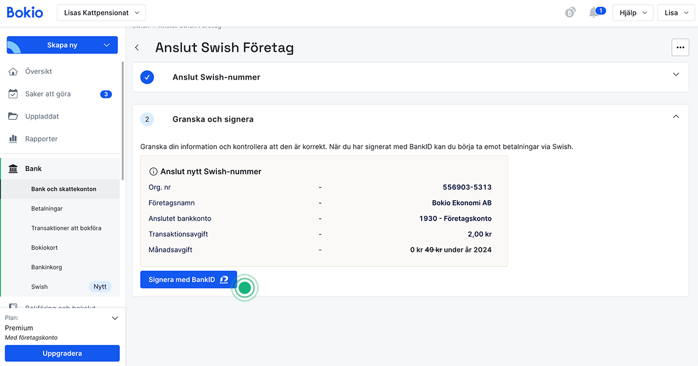The width and height of the screenshot is (698, 366).
Task: Click the Saker att göra checklist icon
Action: 13,94
